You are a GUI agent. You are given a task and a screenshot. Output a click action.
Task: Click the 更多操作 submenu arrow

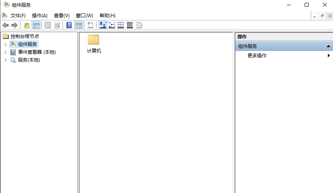click(x=329, y=56)
